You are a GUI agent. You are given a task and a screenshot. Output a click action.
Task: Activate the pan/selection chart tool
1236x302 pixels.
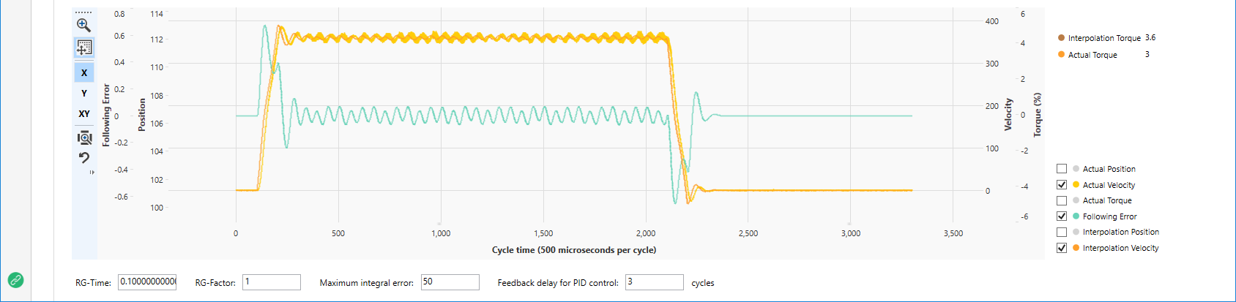click(x=84, y=48)
